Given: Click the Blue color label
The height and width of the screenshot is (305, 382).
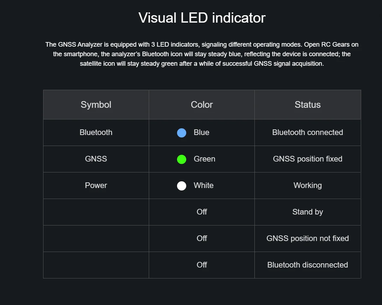Looking at the screenshot, I should 201,133.
